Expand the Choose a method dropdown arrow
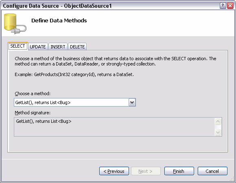The height and width of the screenshot is (183, 236). coord(132,102)
